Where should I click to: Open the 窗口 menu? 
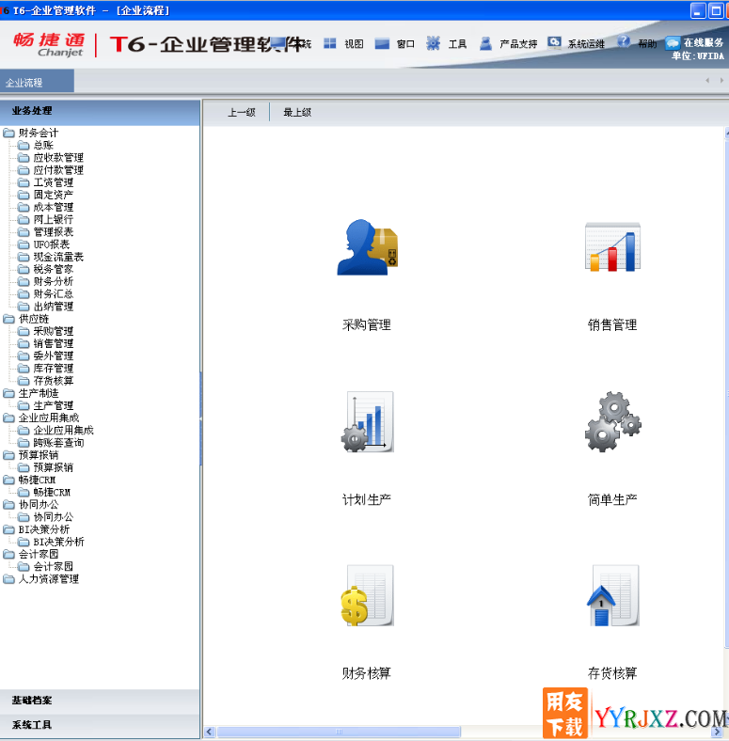point(405,44)
